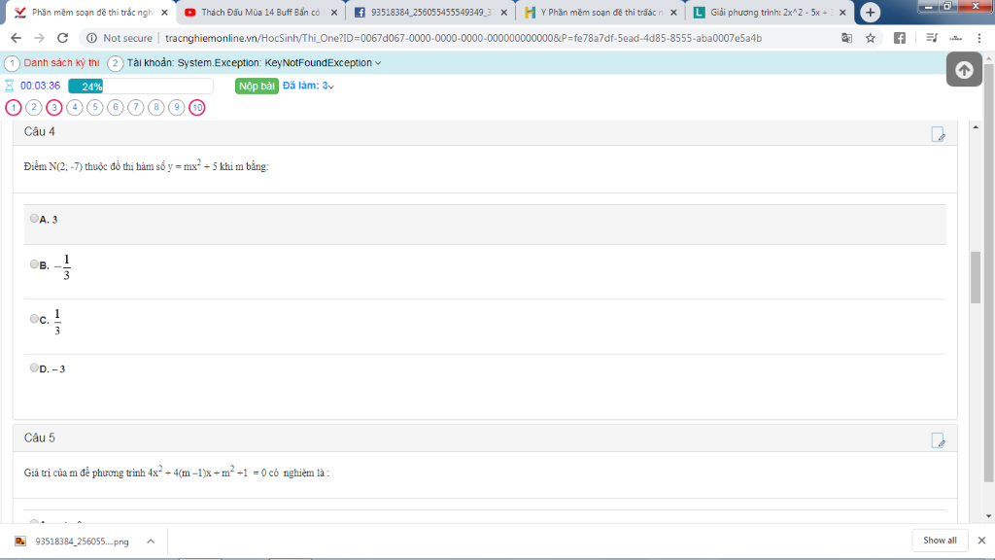The height and width of the screenshot is (560, 995).
Task: Open the downloaded 93518384_256055 png file
Action: [x=82, y=541]
